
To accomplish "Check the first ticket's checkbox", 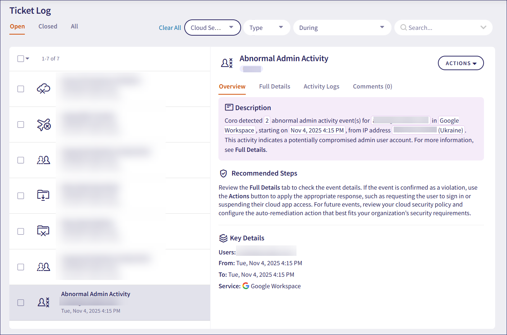I will coord(21,89).
